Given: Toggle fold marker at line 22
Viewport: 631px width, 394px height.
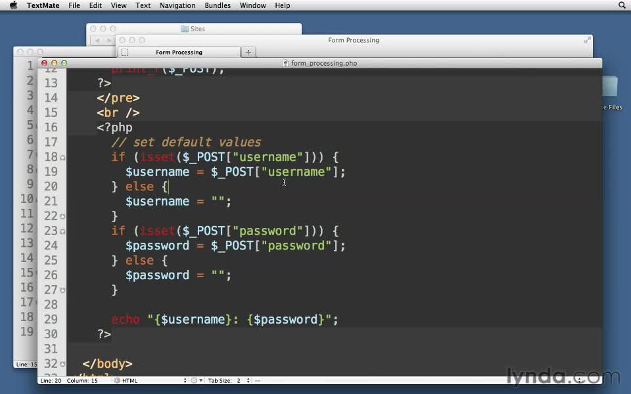Looking at the screenshot, I should tap(63, 217).
